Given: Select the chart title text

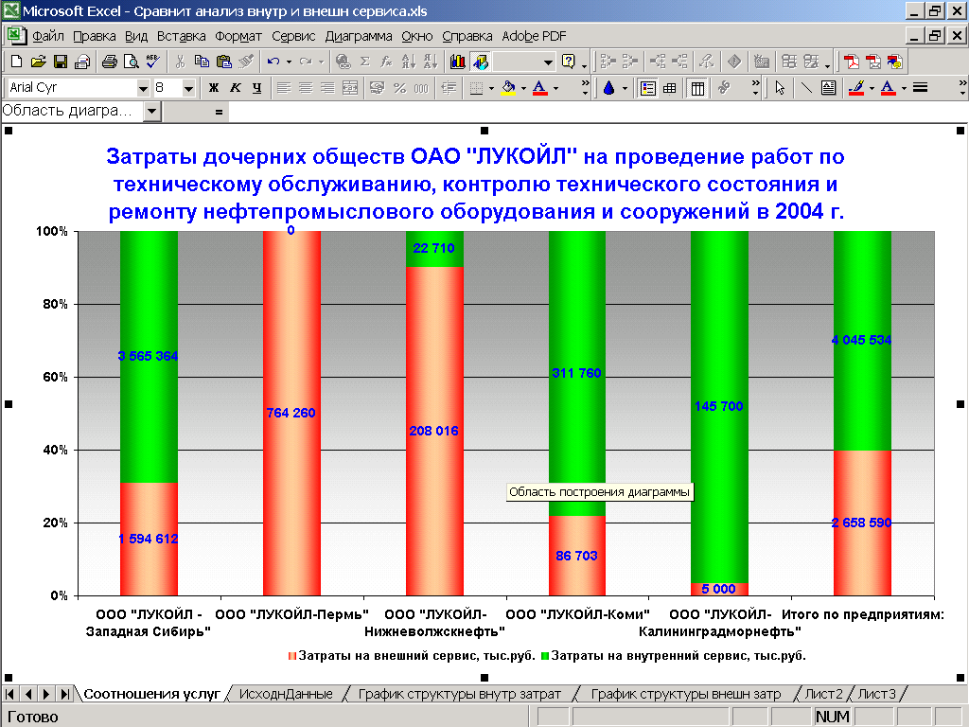Looking at the screenshot, I should click(476, 184).
